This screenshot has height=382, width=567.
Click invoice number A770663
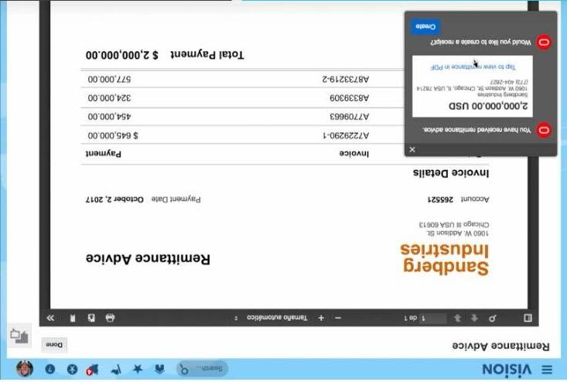[350, 117]
